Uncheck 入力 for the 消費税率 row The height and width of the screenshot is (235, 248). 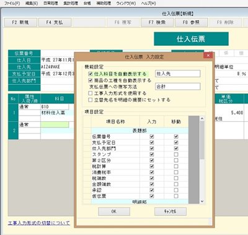click(152, 173)
